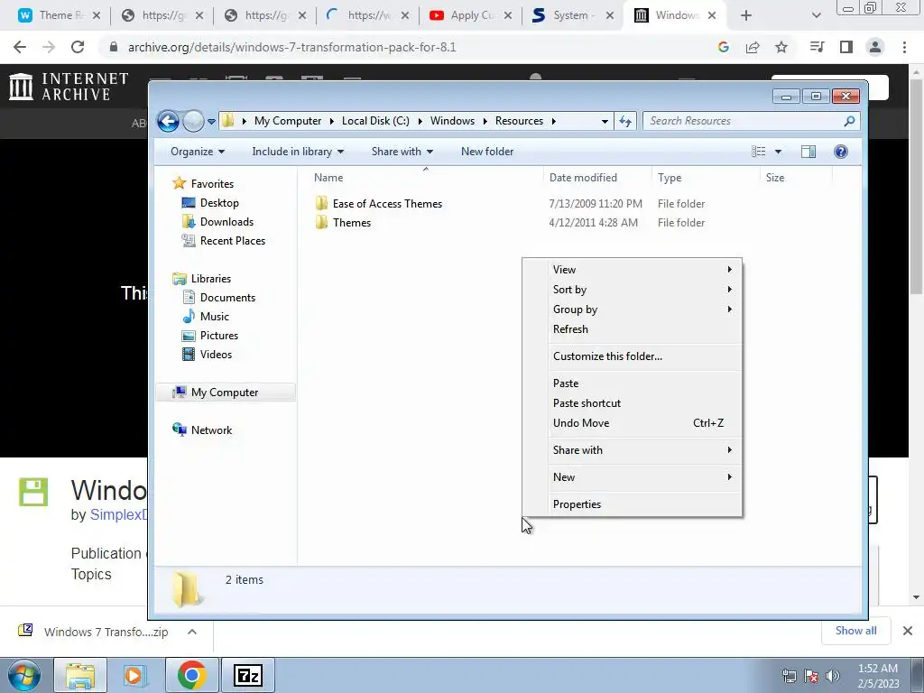This screenshot has width=924, height=693.
Task: Click the search magnifier icon in Explorer
Action: (x=849, y=122)
